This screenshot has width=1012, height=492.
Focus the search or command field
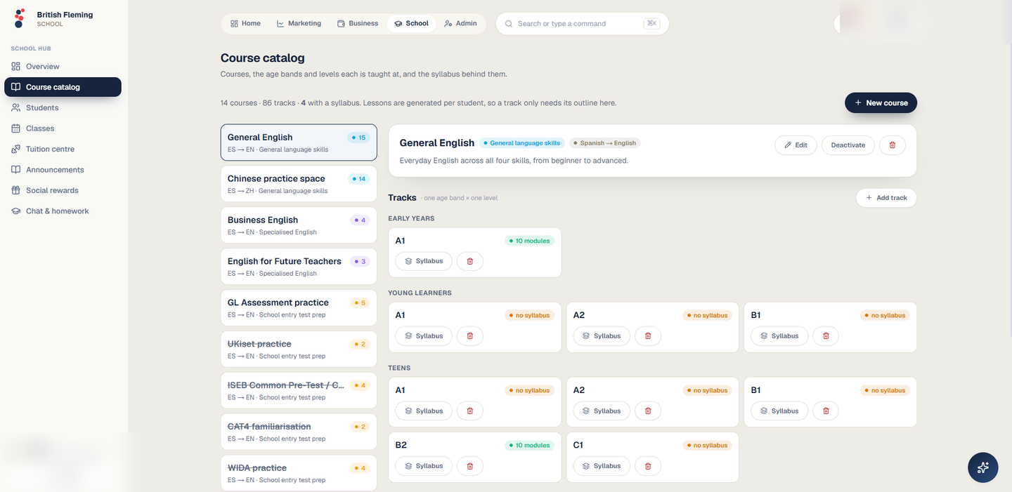tap(582, 23)
